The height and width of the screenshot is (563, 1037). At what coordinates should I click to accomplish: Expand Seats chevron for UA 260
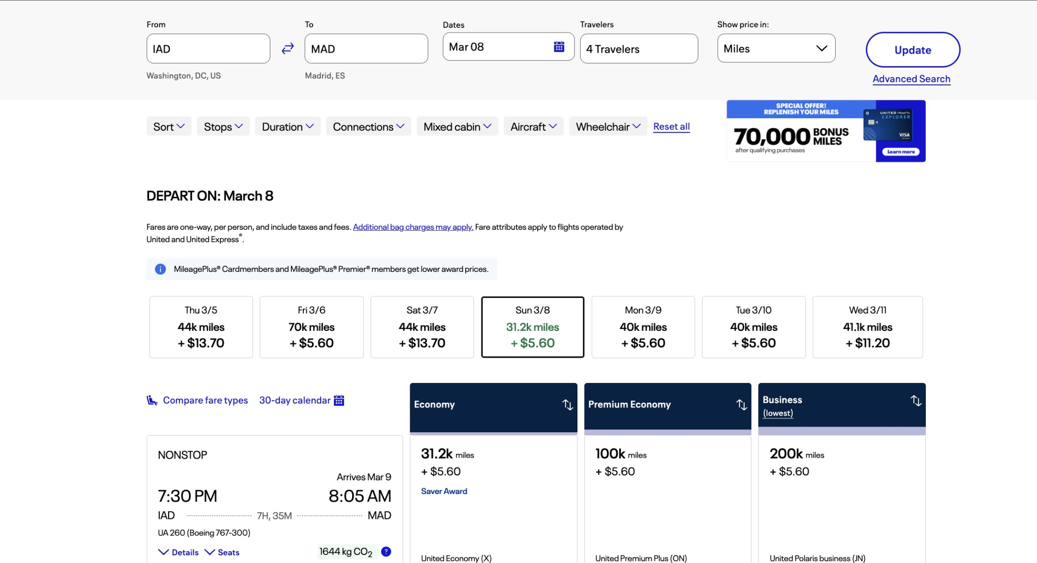(x=222, y=552)
